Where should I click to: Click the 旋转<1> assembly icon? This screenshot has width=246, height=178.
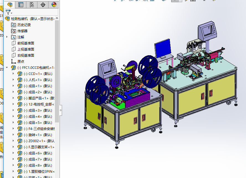(20, 135)
